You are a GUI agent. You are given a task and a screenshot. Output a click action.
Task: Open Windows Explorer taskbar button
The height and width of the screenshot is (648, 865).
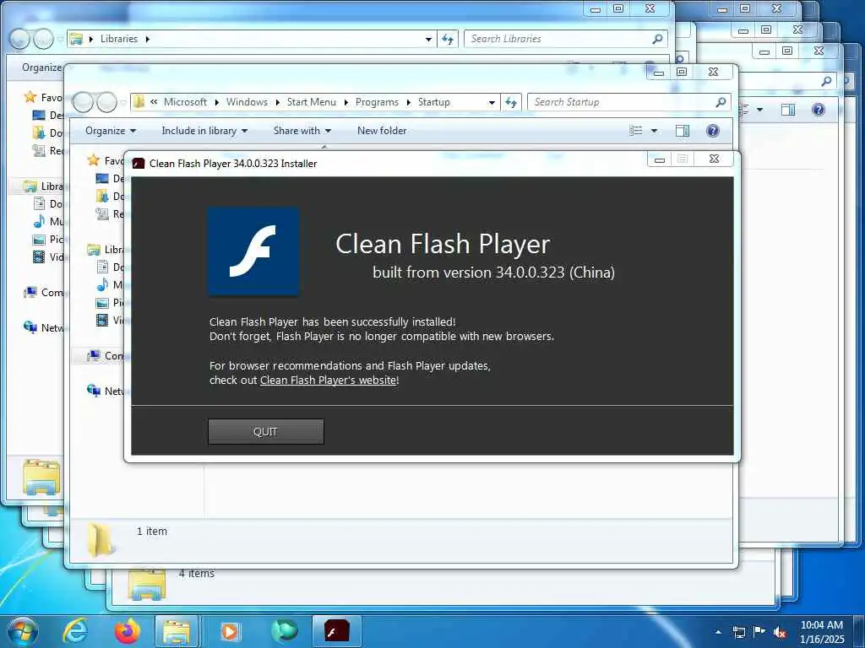coord(177,632)
